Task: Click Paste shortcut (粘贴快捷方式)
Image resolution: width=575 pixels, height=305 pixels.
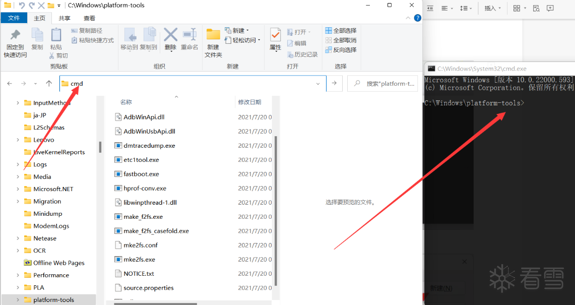Action: pos(93,40)
